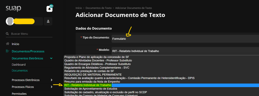Viewport: 259px width, 96px height.
Task: Open Permissões sidebar item
Action: (19, 94)
